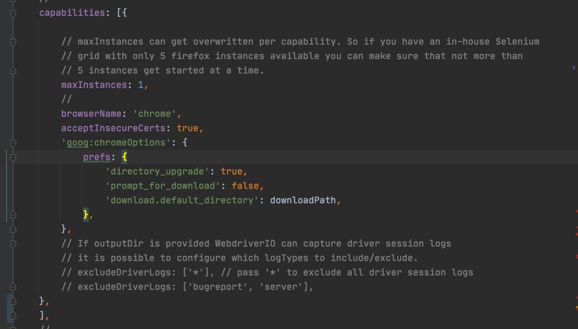Click the 'directory_upgrade' key string
Image resolution: width=578 pixels, height=329 pixels.
(156, 171)
